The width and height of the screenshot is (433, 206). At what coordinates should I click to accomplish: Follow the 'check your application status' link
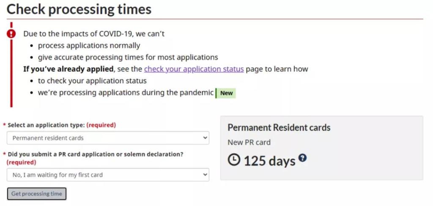194,69
